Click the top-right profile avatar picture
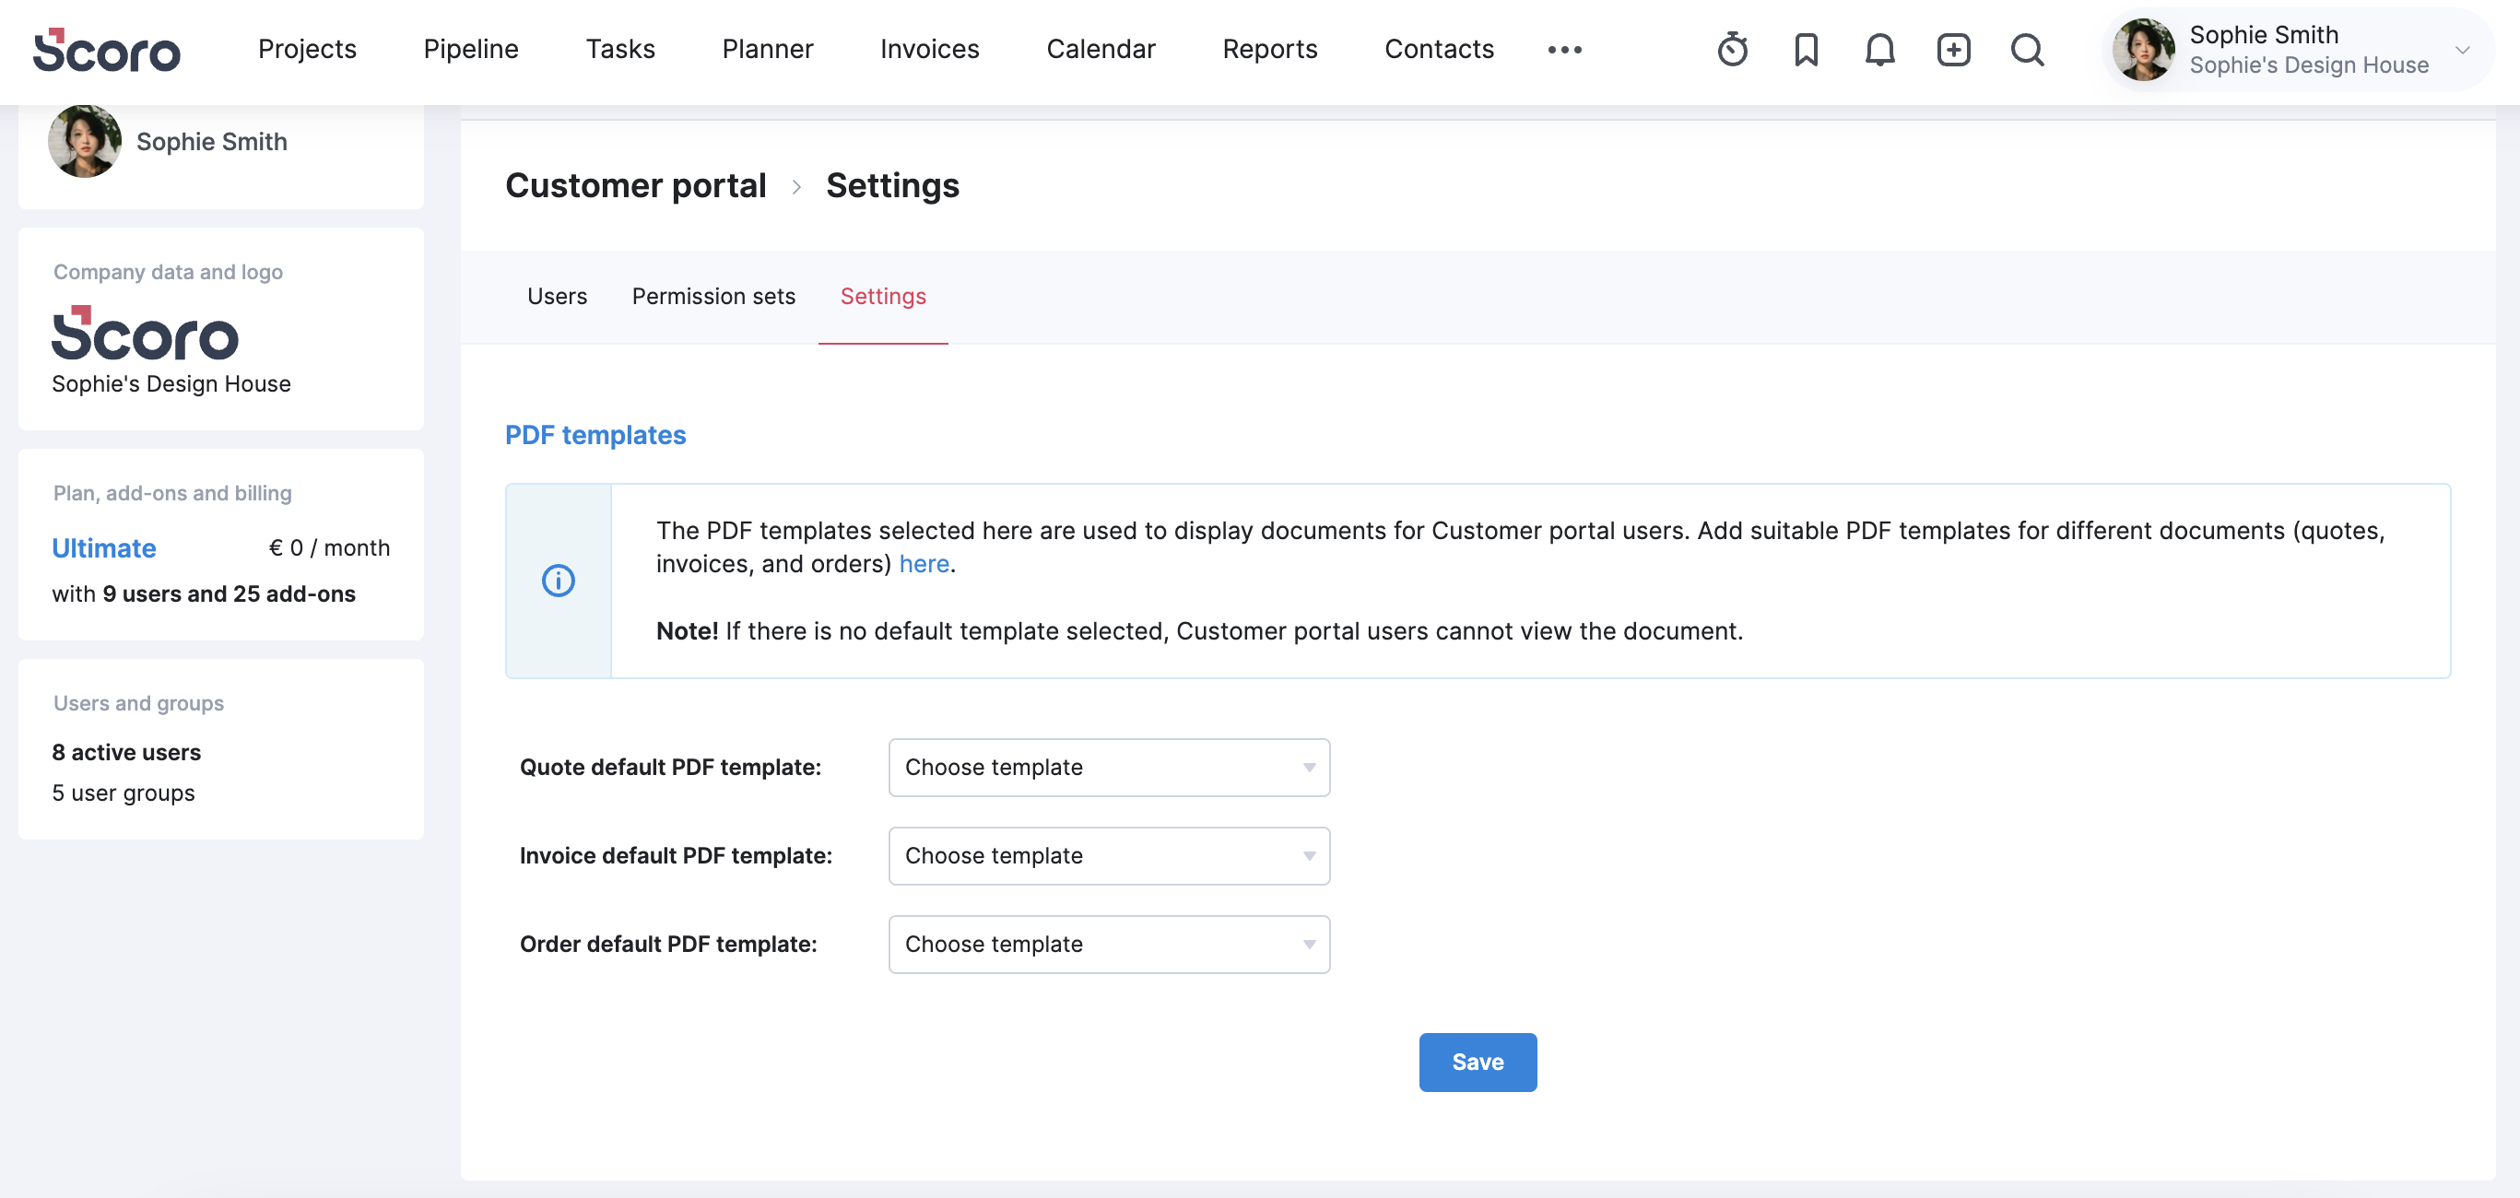 pos(2142,49)
